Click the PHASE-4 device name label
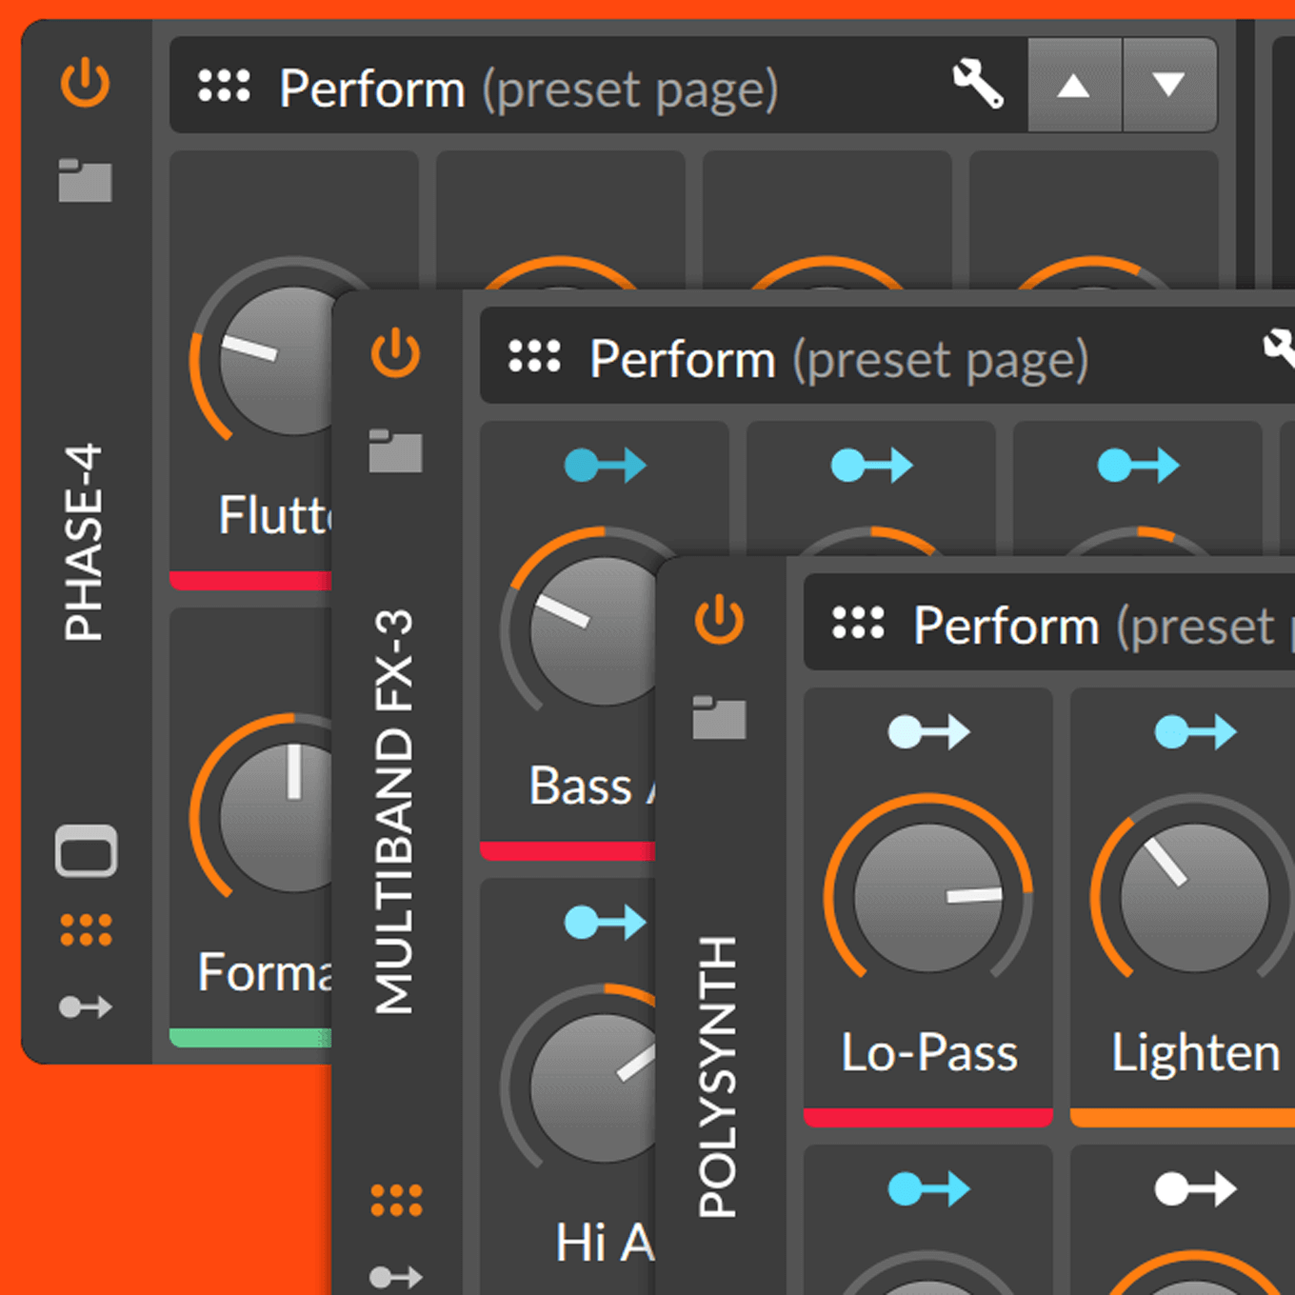 click(84, 541)
